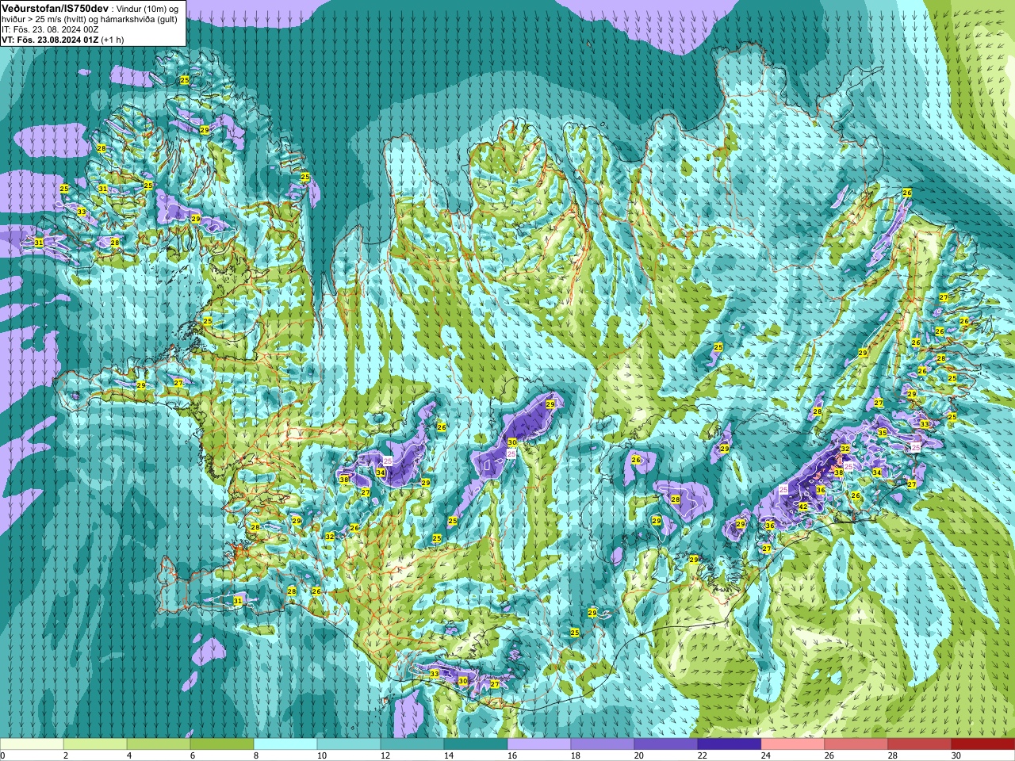The width and height of the screenshot is (1015, 761).
Task: Click the 2–4 m/s legend color segment
Action: click(95, 744)
